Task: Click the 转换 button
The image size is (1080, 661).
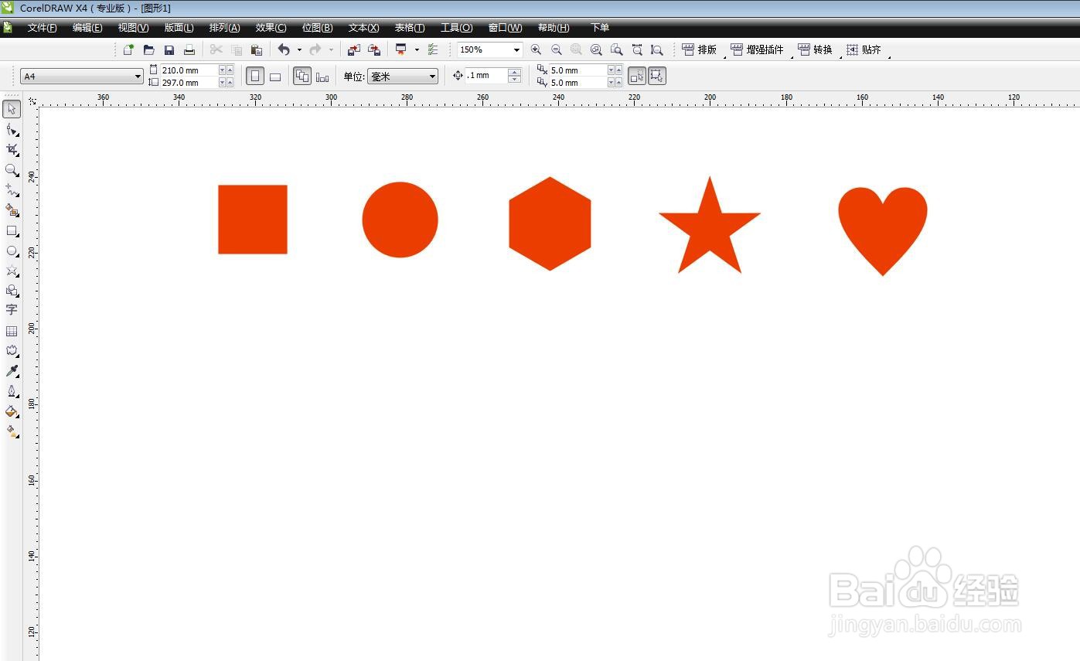Action: pyautogui.click(x=816, y=49)
